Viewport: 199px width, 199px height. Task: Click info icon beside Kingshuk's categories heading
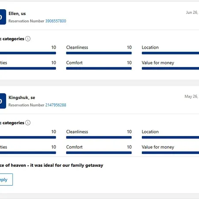point(28,122)
